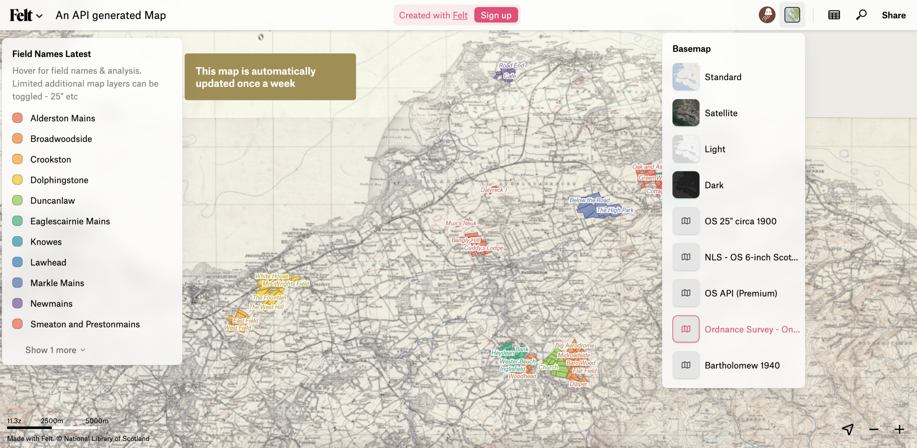Select the OS 25" circa 1900 map icon
Image resolution: width=917 pixels, height=448 pixels.
coord(686,221)
